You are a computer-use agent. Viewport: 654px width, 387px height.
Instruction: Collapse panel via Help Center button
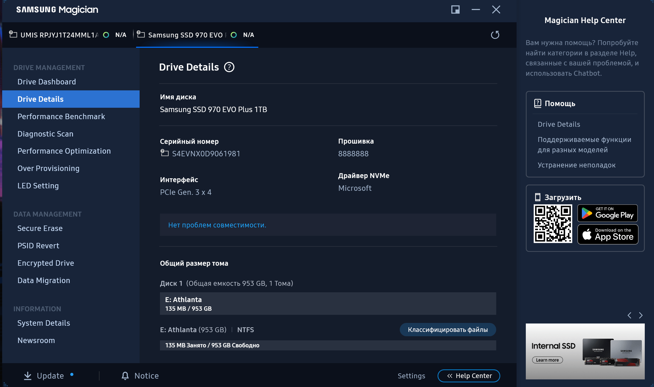(469, 376)
